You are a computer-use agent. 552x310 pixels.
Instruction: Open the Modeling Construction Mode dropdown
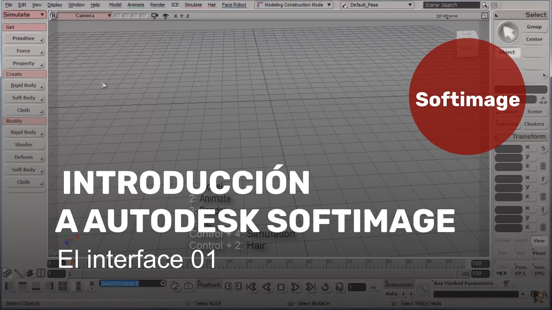294,5
